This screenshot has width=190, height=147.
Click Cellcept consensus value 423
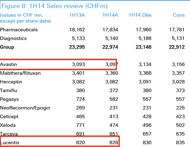[x=180, y=117]
